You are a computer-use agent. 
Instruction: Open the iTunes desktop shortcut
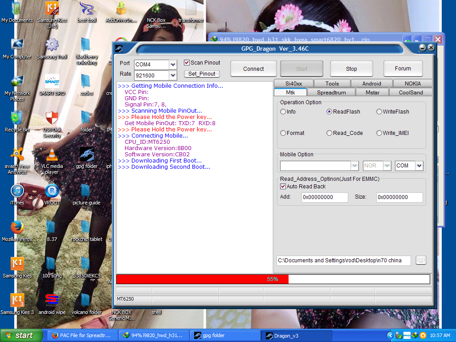pos(17,191)
